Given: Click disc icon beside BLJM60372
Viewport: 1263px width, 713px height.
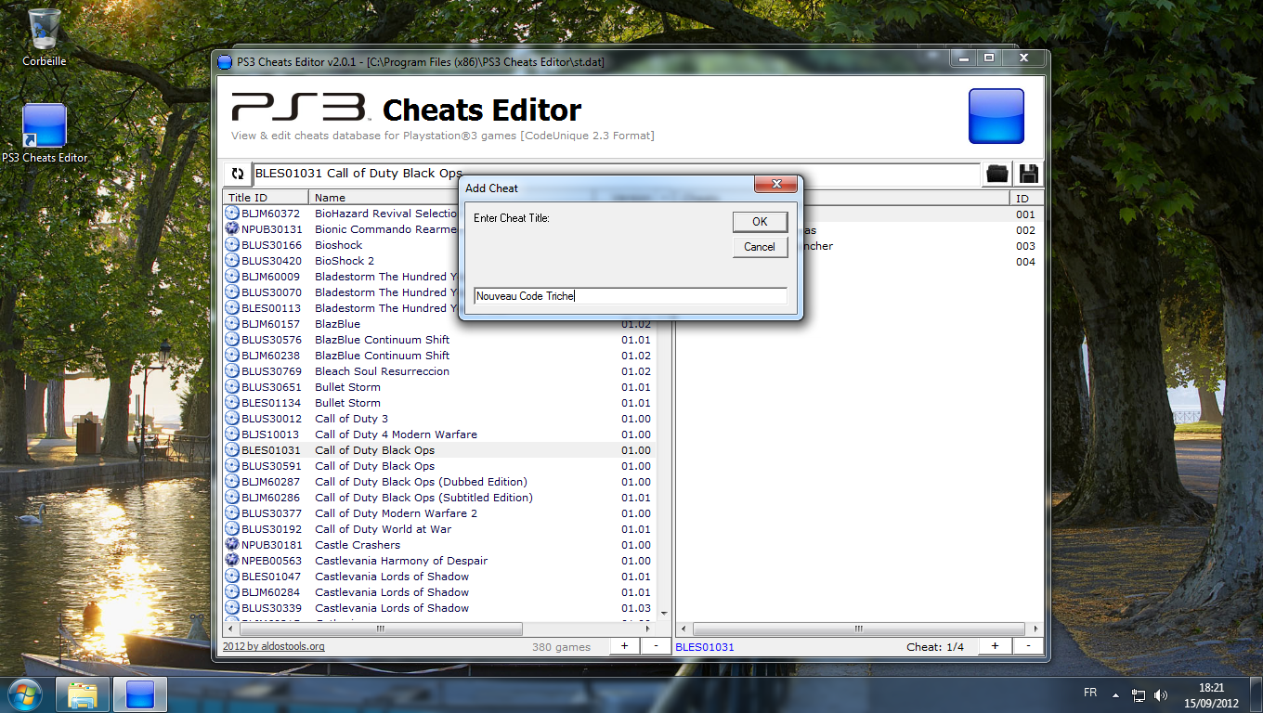Looking at the screenshot, I should (232, 214).
